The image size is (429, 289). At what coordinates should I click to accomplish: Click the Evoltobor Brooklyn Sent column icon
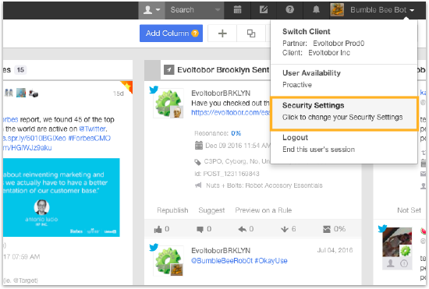168,70
